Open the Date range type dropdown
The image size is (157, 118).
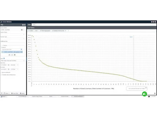13,61
